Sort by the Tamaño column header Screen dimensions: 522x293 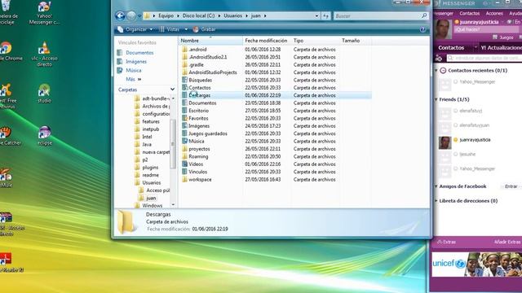coord(356,41)
